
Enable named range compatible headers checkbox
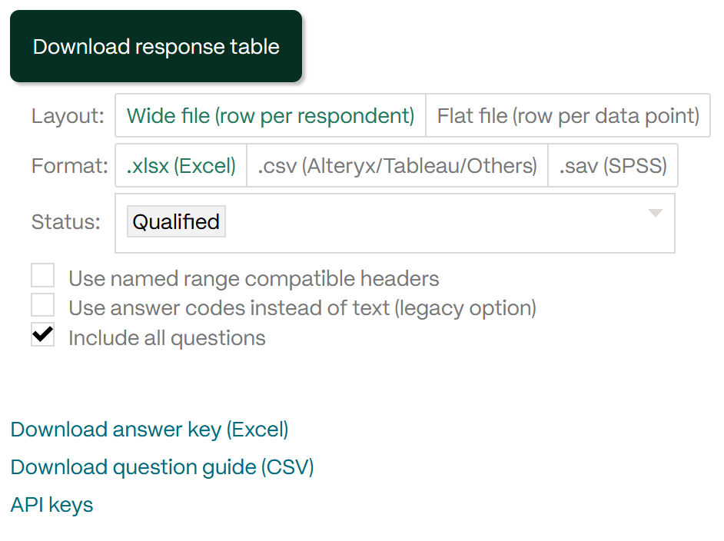[x=42, y=275]
